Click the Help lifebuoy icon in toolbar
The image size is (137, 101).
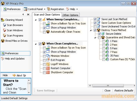(68, 9)
